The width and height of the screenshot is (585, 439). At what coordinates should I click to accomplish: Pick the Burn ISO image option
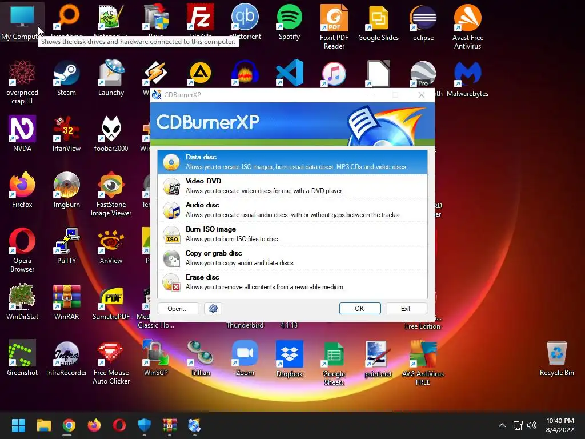(x=292, y=234)
